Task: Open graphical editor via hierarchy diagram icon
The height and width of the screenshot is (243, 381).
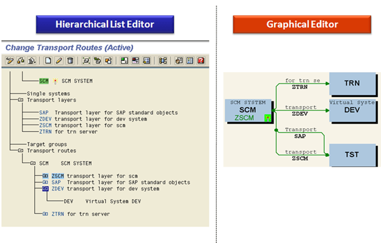Action: [x=162, y=61]
